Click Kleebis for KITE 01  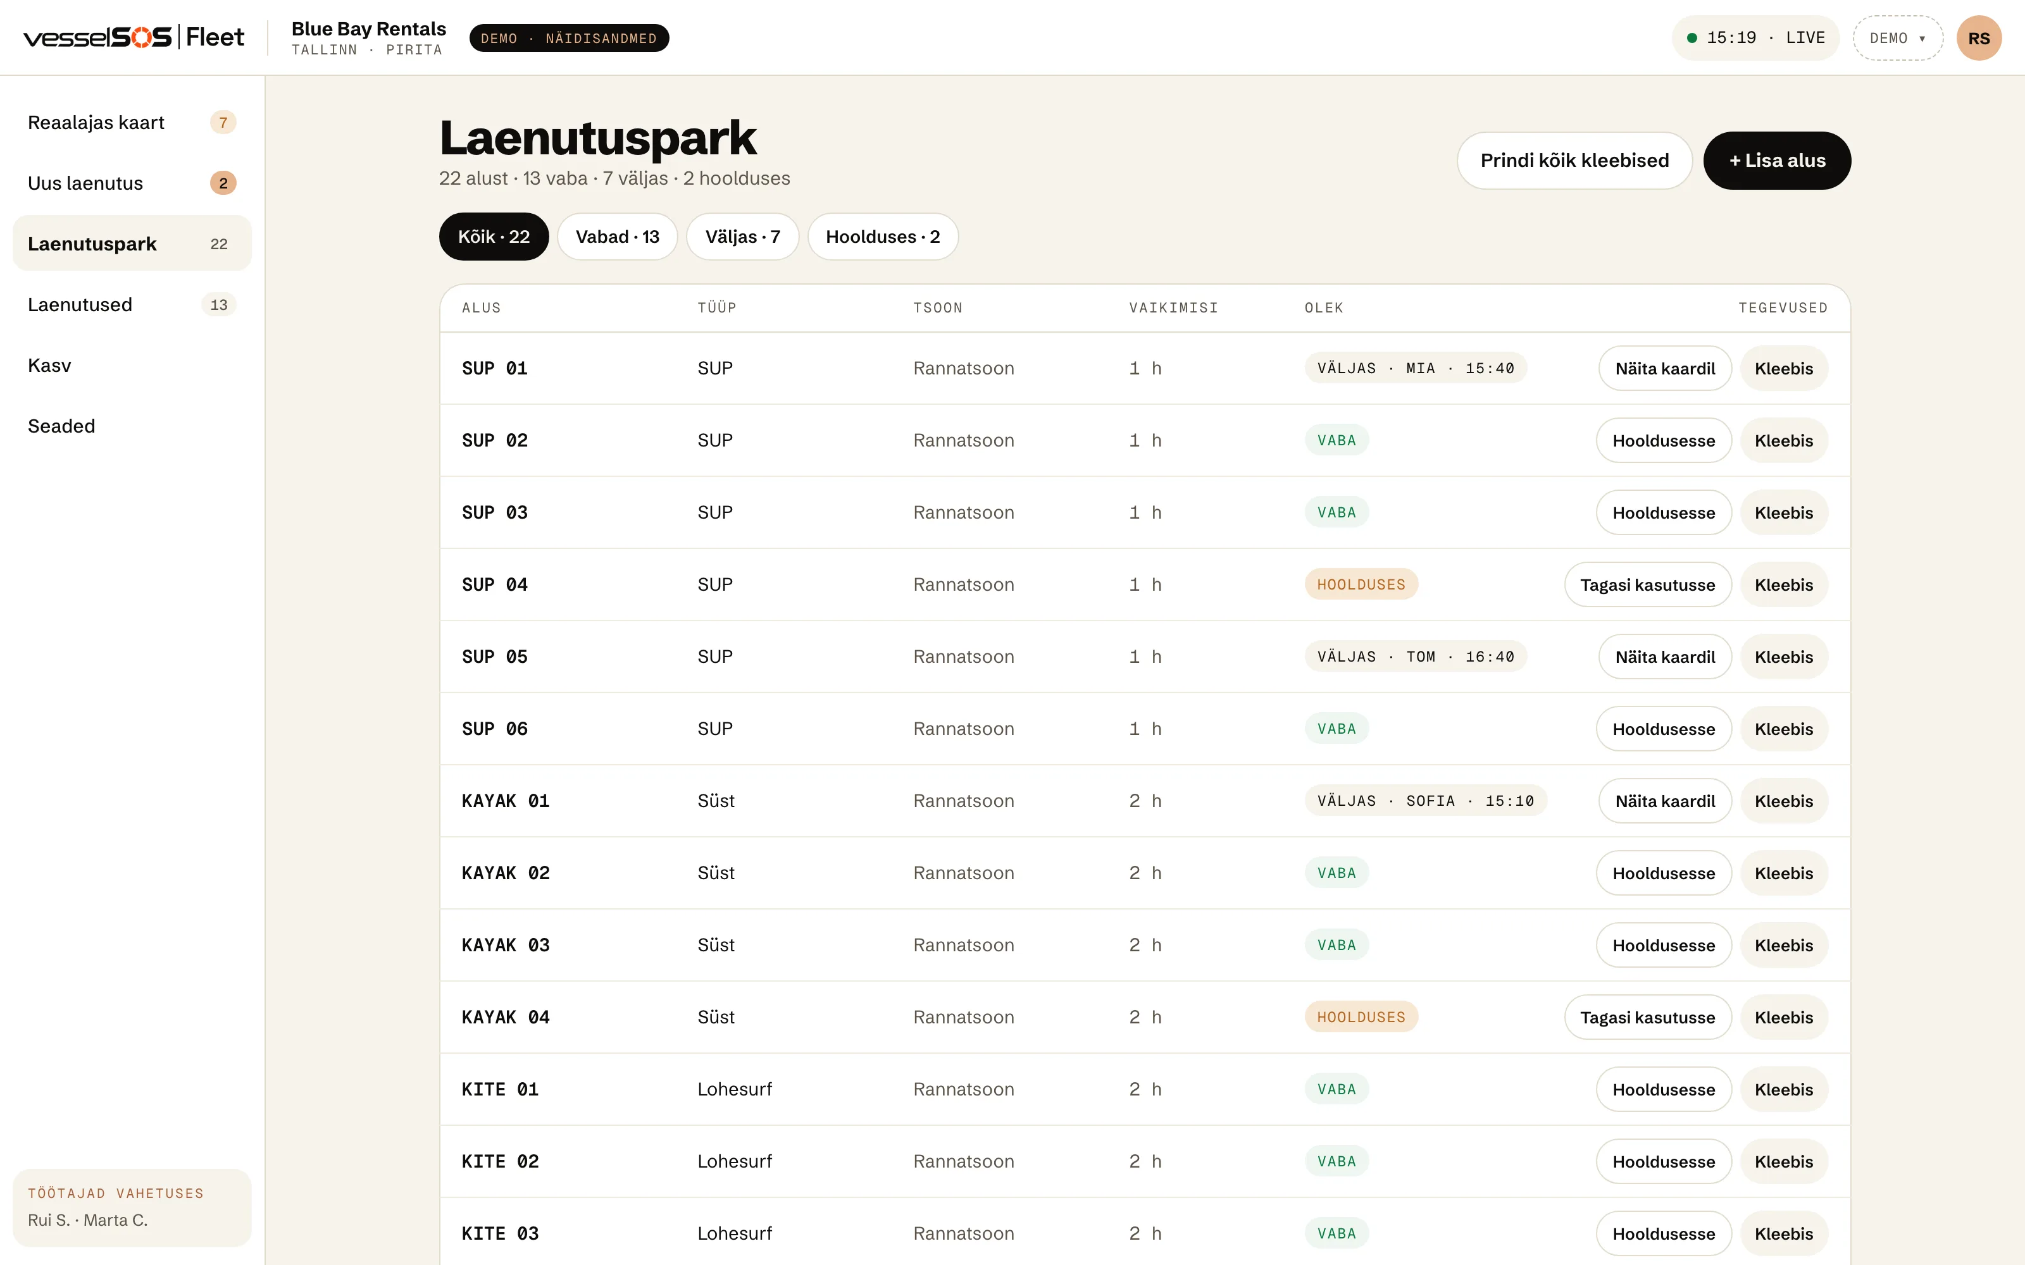click(1783, 1089)
